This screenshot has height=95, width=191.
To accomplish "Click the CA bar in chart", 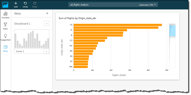I will coord(118,25).
